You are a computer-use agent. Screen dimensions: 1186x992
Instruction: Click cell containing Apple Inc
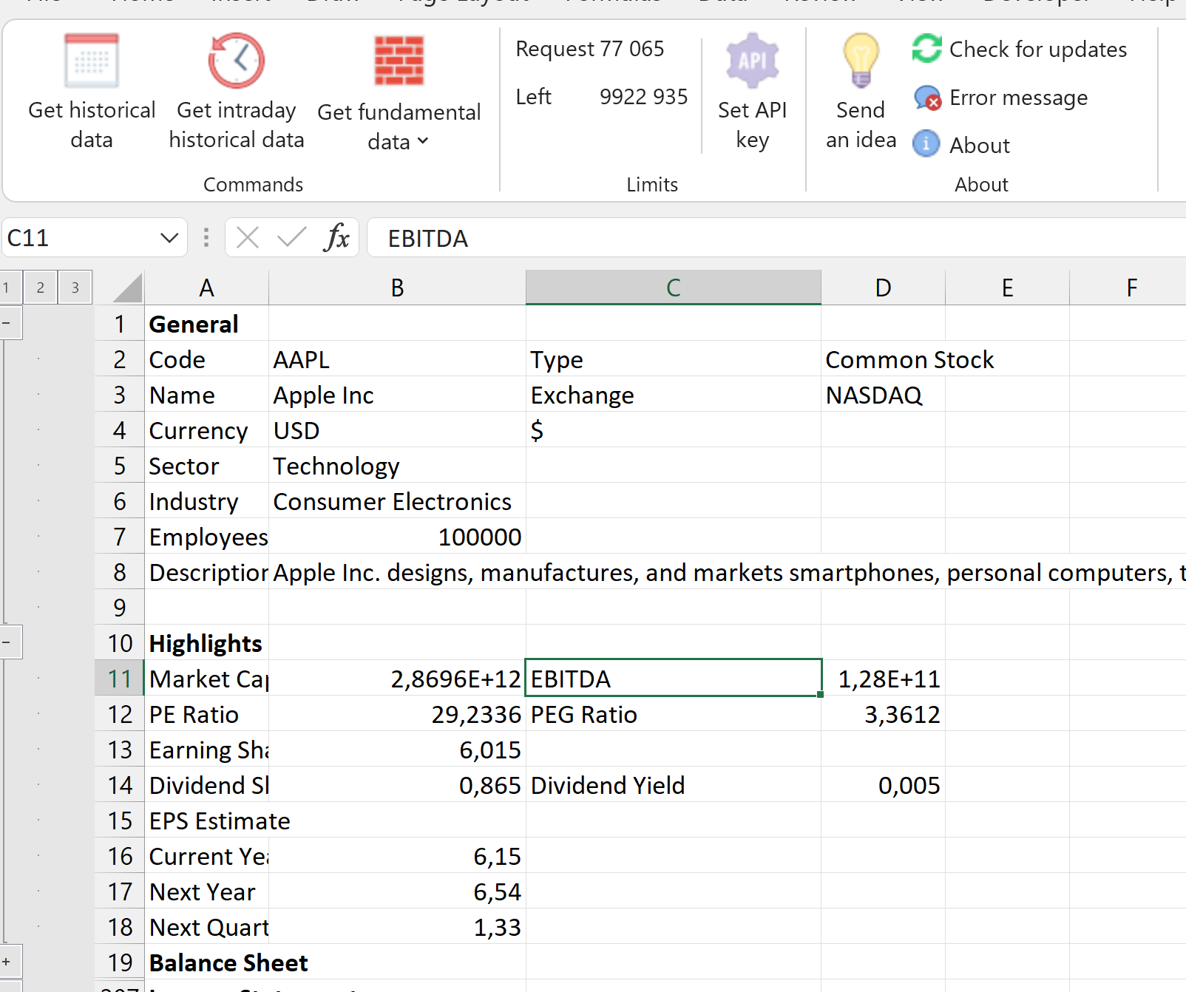(397, 395)
